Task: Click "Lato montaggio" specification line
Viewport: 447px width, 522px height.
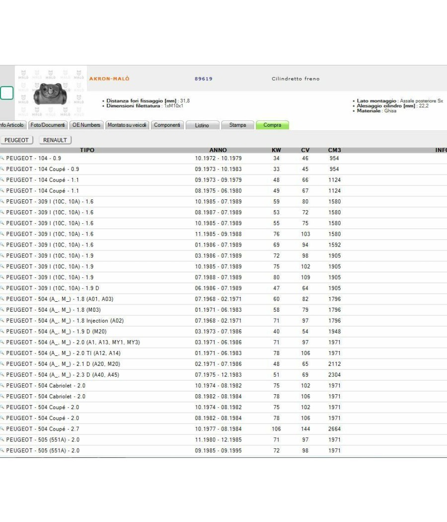Action: pyautogui.click(x=400, y=100)
